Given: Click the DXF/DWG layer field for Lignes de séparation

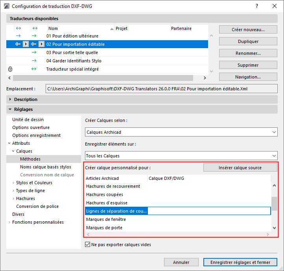Looking at the screenshot, I should (209, 211).
